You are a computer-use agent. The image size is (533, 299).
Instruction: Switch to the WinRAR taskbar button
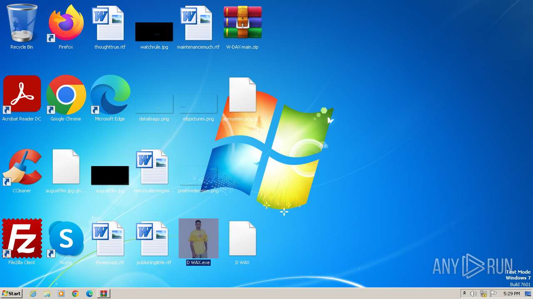tap(104, 294)
